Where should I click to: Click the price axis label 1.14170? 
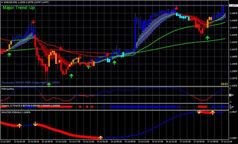(233, 49)
